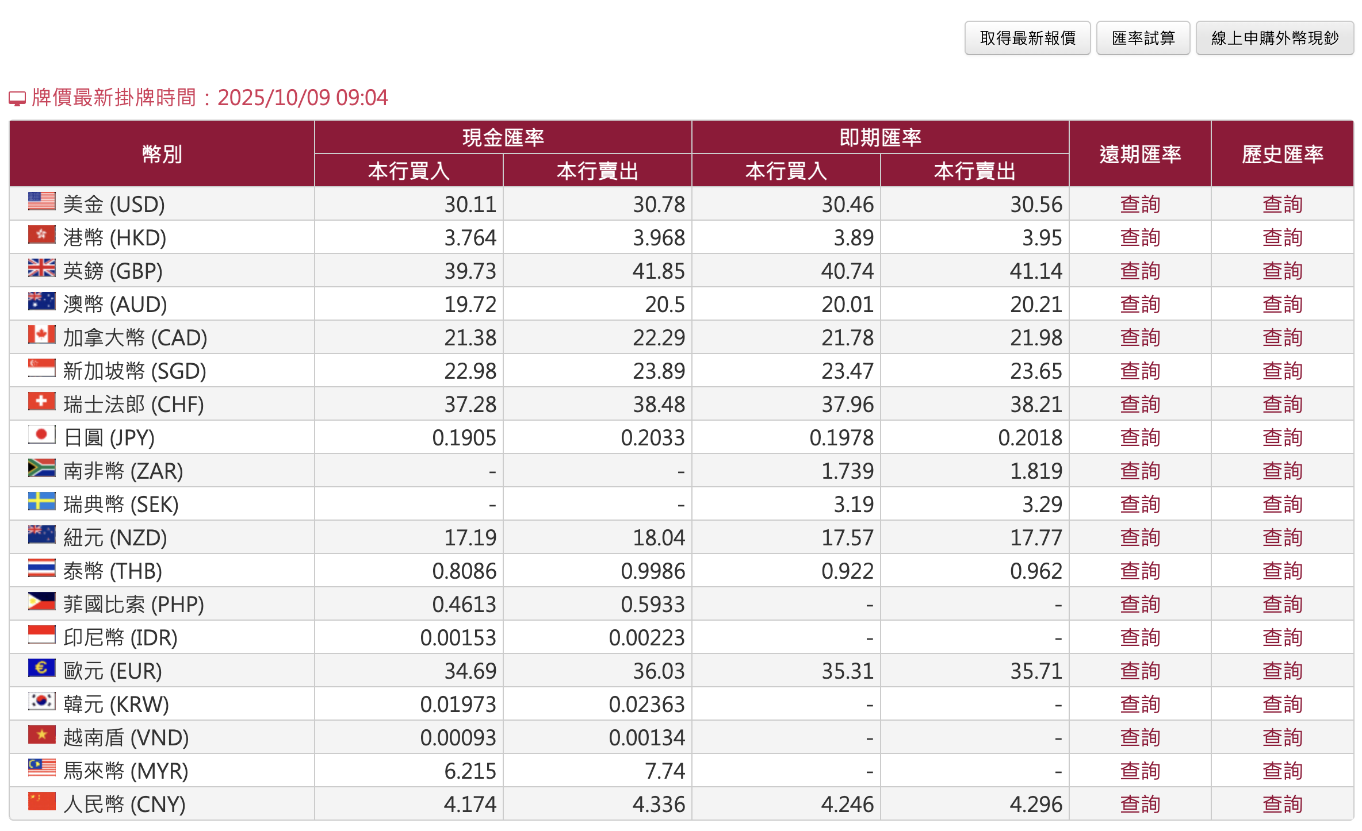Open JPY historical rate 查詢 link

[x=1281, y=438]
